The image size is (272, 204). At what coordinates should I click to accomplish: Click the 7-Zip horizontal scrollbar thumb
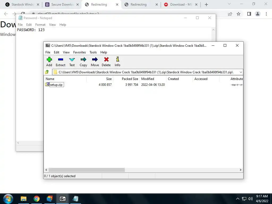pos(87,170)
